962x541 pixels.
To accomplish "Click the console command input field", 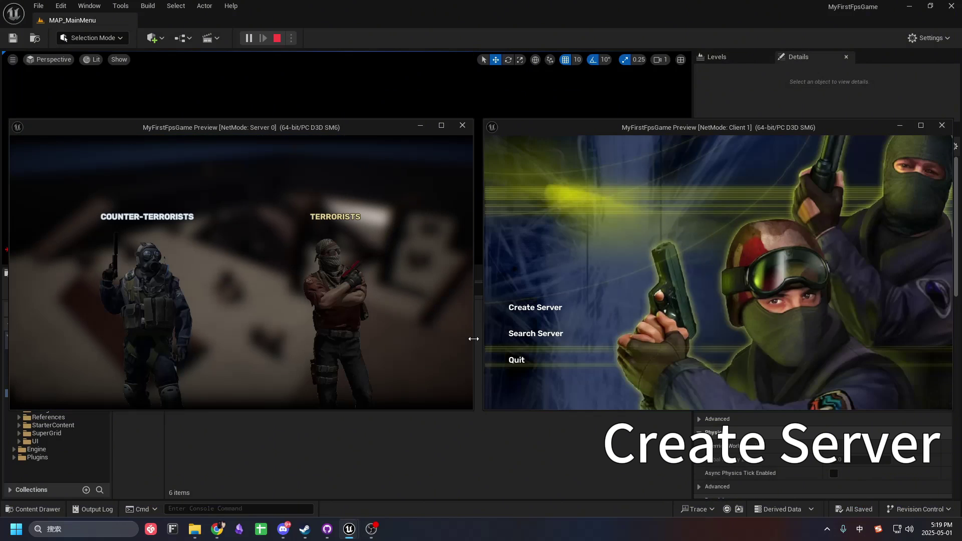I will point(238,508).
